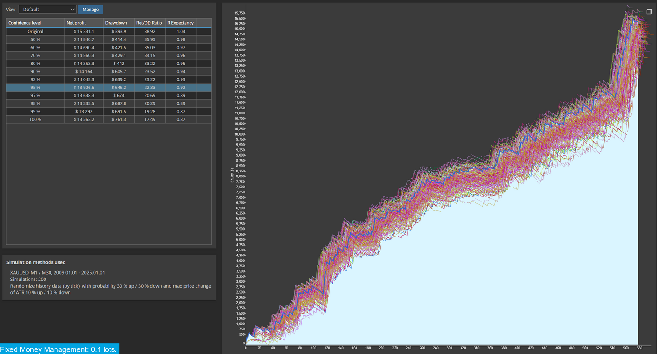
Task: Click Ret/DD ratio value 33.22
Action: point(150,64)
